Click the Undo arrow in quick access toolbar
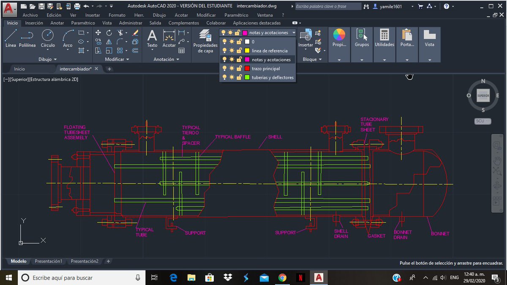 click(x=87, y=6)
